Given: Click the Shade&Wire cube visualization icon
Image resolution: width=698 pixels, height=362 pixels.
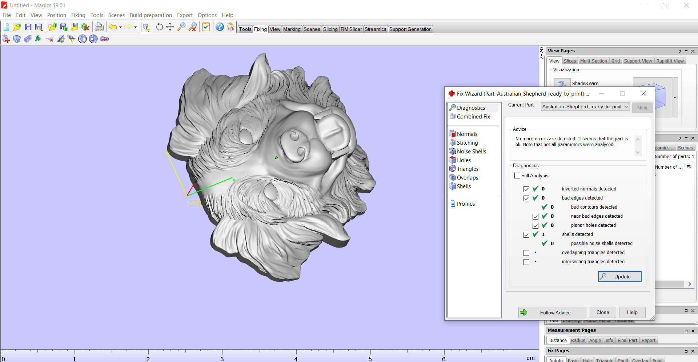Looking at the screenshot, I should click(562, 83).
